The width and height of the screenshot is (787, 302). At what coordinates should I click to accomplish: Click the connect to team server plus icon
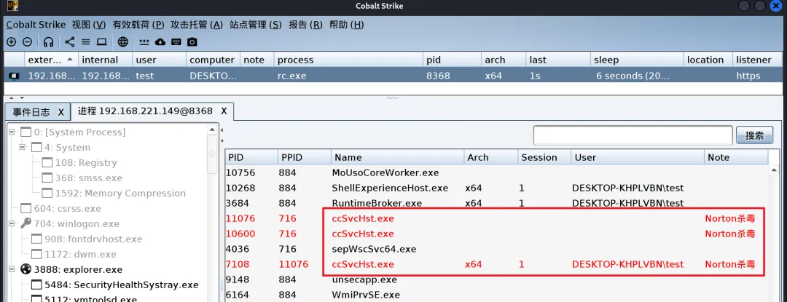[11, 42]
